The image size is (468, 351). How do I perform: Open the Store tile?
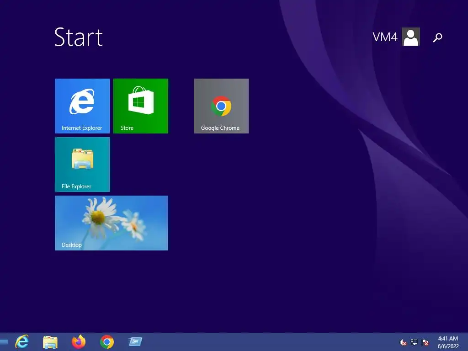141,106
